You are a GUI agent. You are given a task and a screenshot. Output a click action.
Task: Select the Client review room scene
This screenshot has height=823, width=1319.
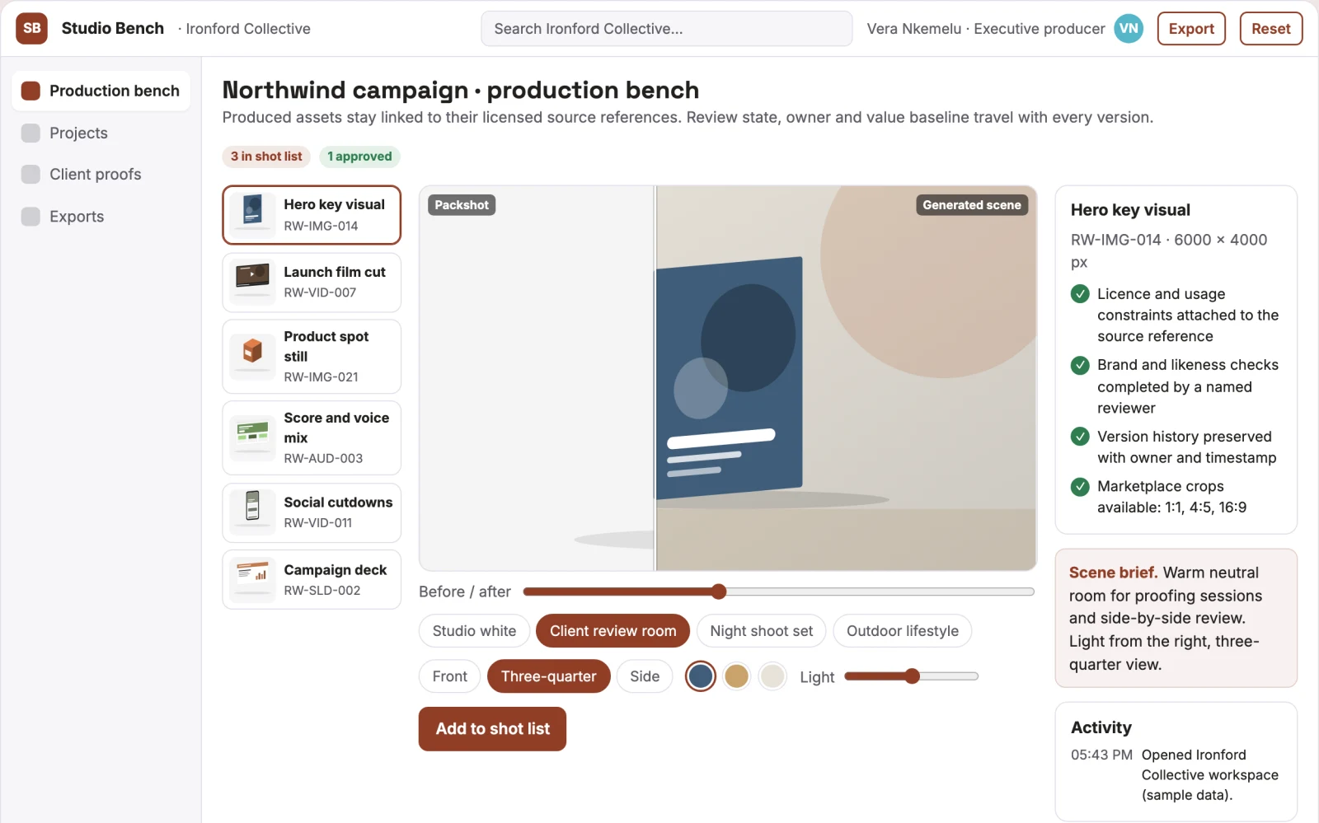pyautogui.click(x=613, y=631)
